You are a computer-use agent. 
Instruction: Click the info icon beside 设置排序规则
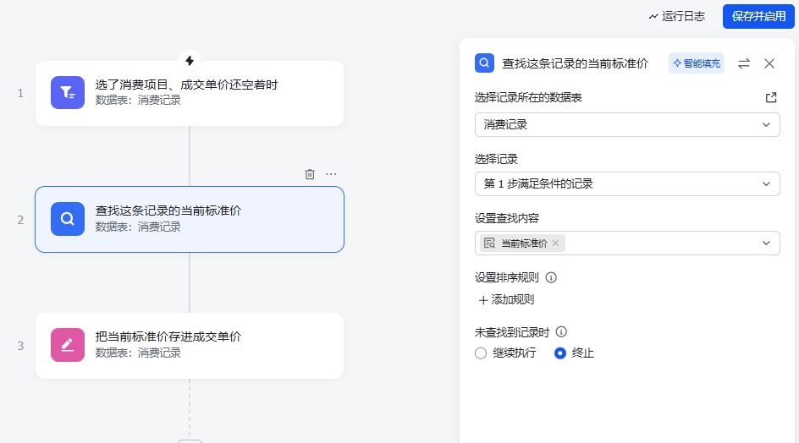551,277
